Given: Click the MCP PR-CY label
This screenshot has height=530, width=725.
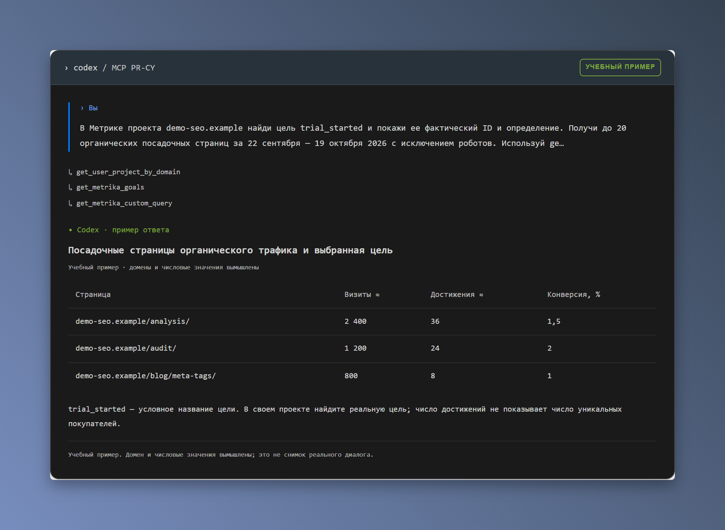Looking at the screenshot, I should click(x=133, y=68).
